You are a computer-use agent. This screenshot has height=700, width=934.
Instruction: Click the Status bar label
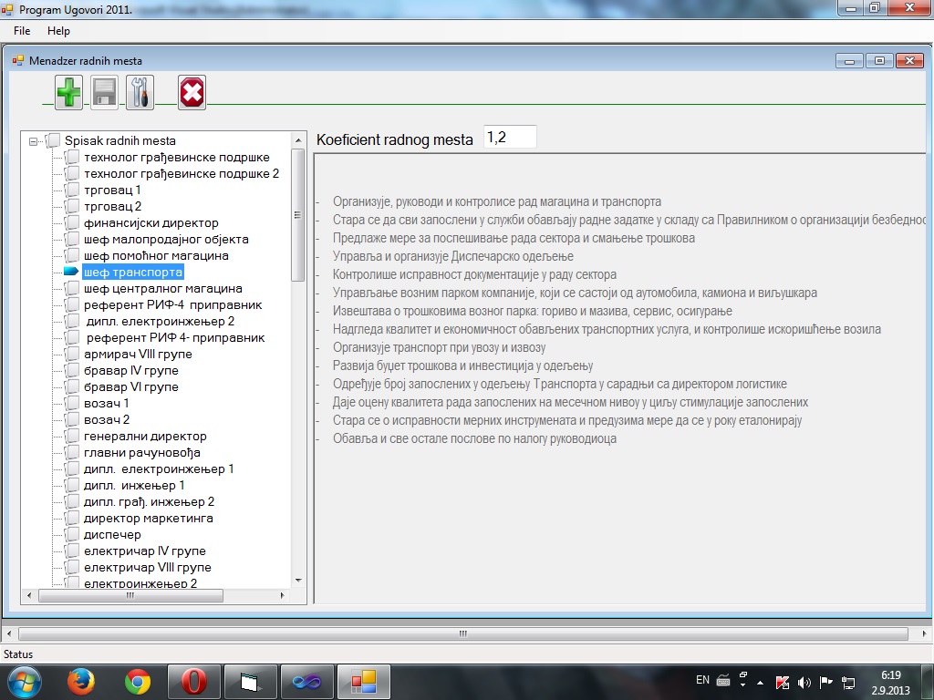coord(18,654)
